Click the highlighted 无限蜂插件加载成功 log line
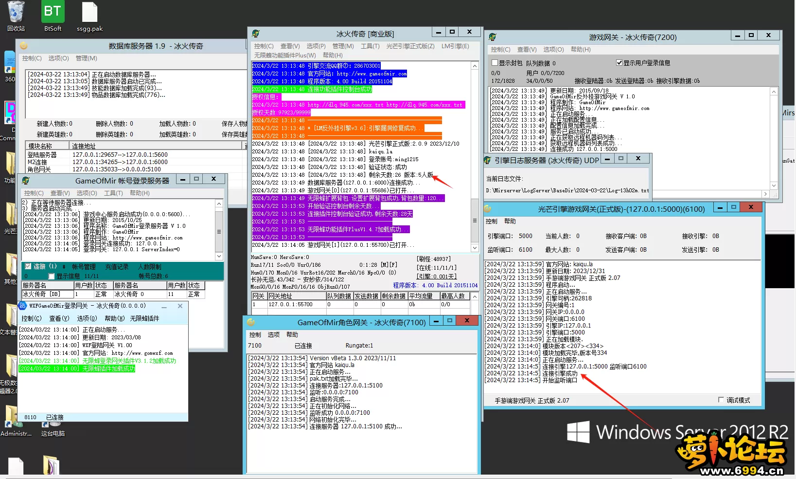This screenshot has width=796, height=479. tap(77, 369)
